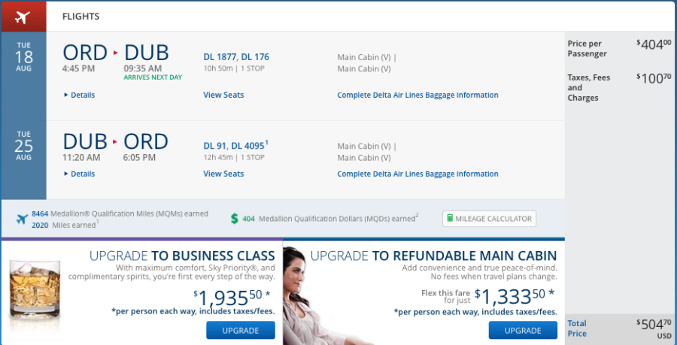Click the red arrow between ORD and DUB
677x345 pixels.
pyautogui.click(x=115, y=53)
